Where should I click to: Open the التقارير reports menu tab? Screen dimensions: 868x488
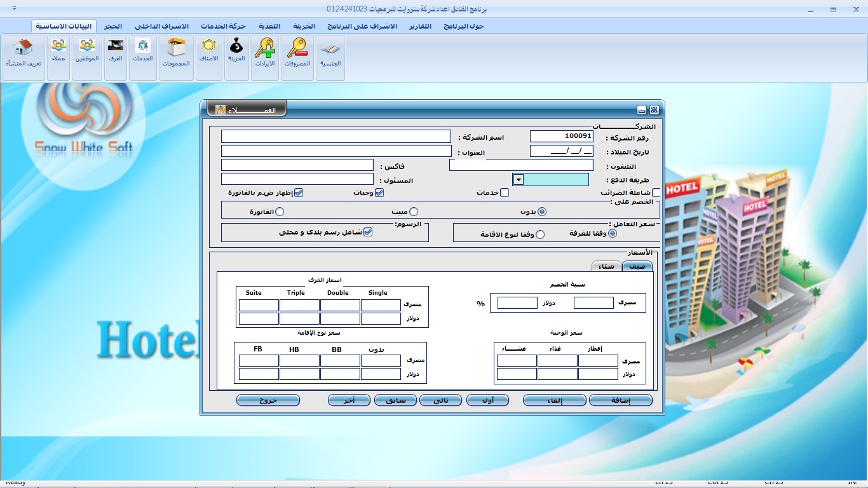pos(419,26)
